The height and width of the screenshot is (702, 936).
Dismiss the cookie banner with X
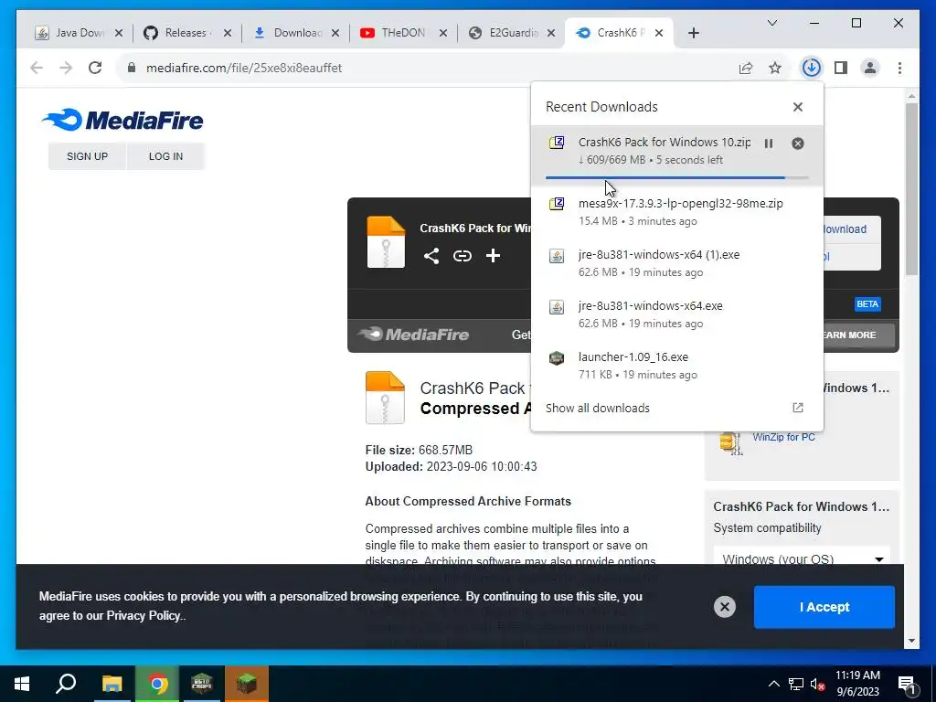click(x=724, y=607)
